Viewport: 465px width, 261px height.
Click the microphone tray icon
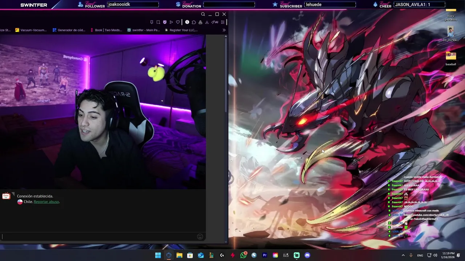pyautogui.click(x=411, y=255)
